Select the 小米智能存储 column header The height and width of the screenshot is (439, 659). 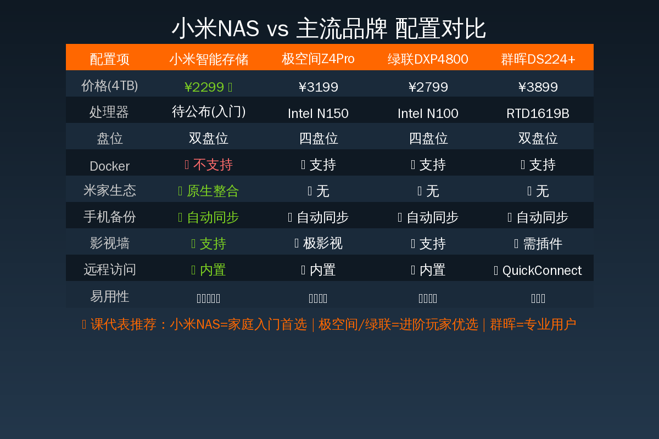(x=209, y=59)
